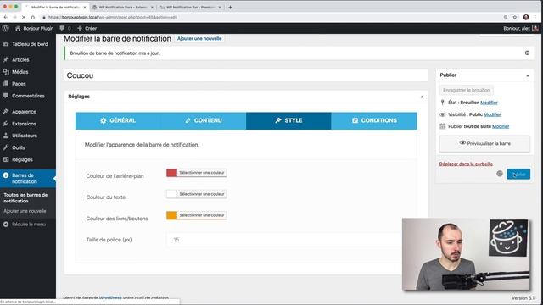The width and height of the screenshot is (543, 305).
Task: Close the Modifier la barre tab
Action: (85, 7)
